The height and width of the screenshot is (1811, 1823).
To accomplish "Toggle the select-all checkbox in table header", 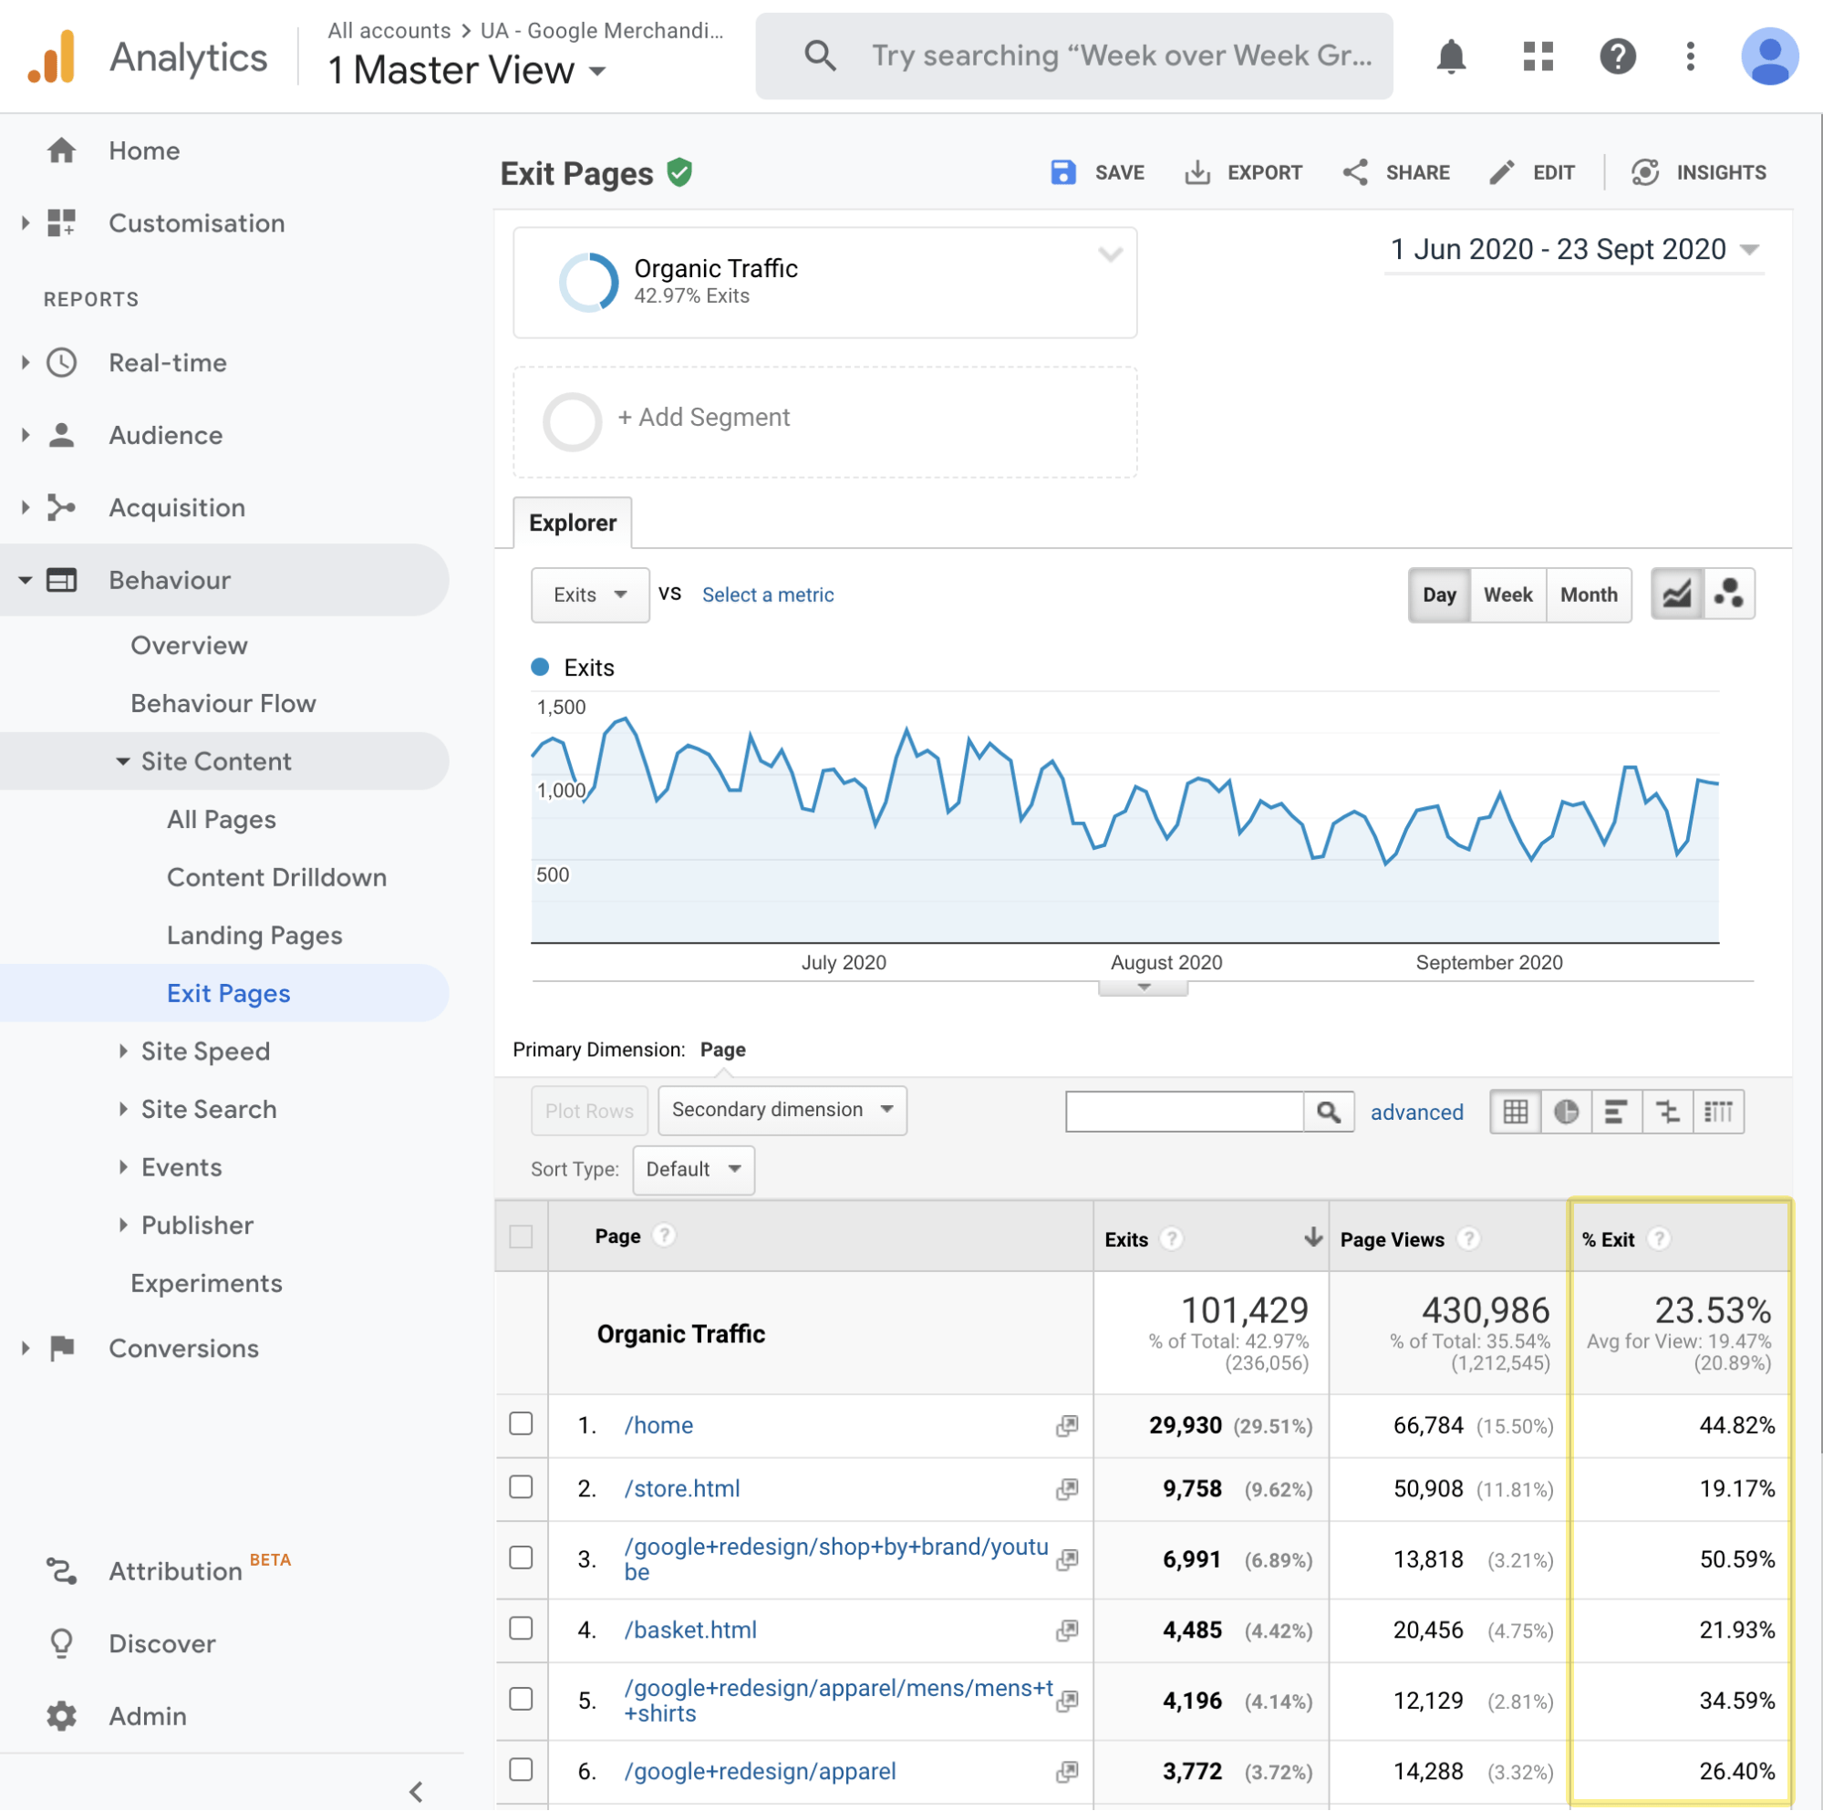I will click(521, 1237).
